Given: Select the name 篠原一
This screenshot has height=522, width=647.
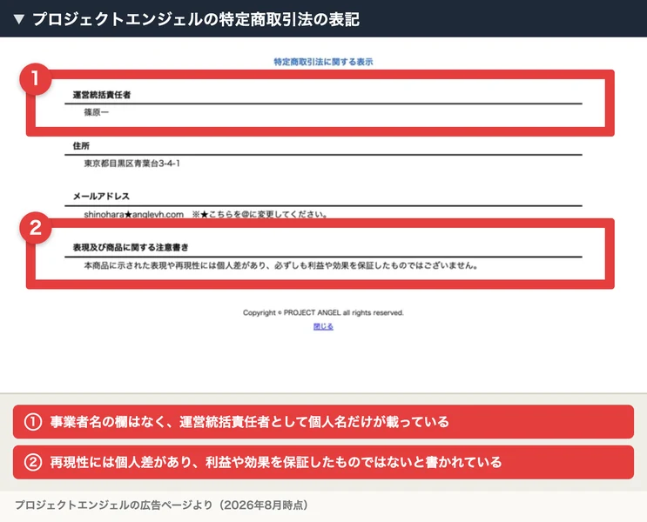Looking at the screenshot, I should point(97,112).
